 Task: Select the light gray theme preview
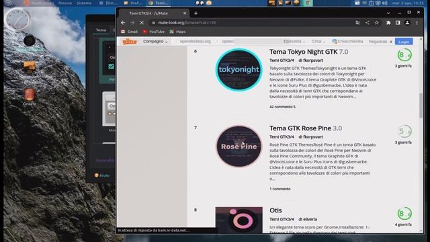(x=109, y=109)
